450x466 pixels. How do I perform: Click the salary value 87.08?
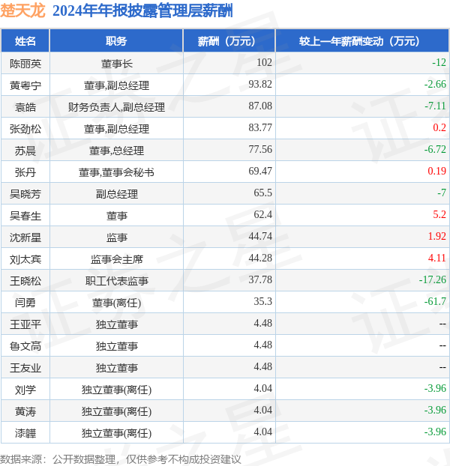260,106
